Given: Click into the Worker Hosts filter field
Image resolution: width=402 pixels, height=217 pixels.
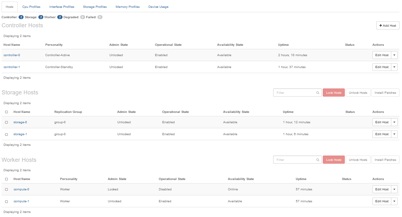Looking at the screenshot, I should (295, 160).
